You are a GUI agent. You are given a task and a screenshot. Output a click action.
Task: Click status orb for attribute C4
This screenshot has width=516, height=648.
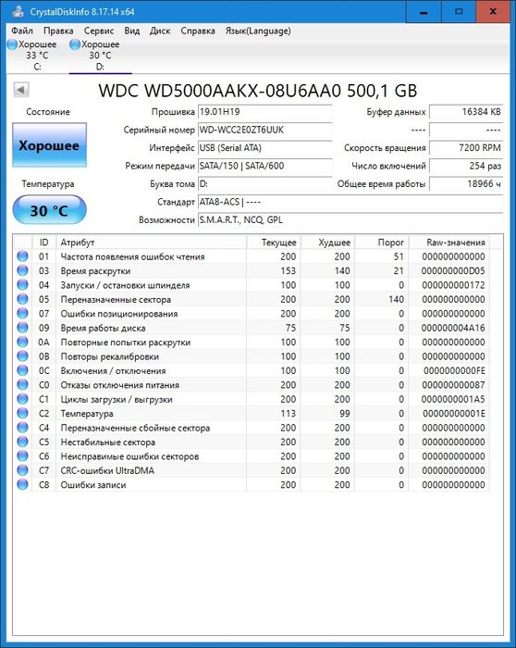[x=23, y=428]
